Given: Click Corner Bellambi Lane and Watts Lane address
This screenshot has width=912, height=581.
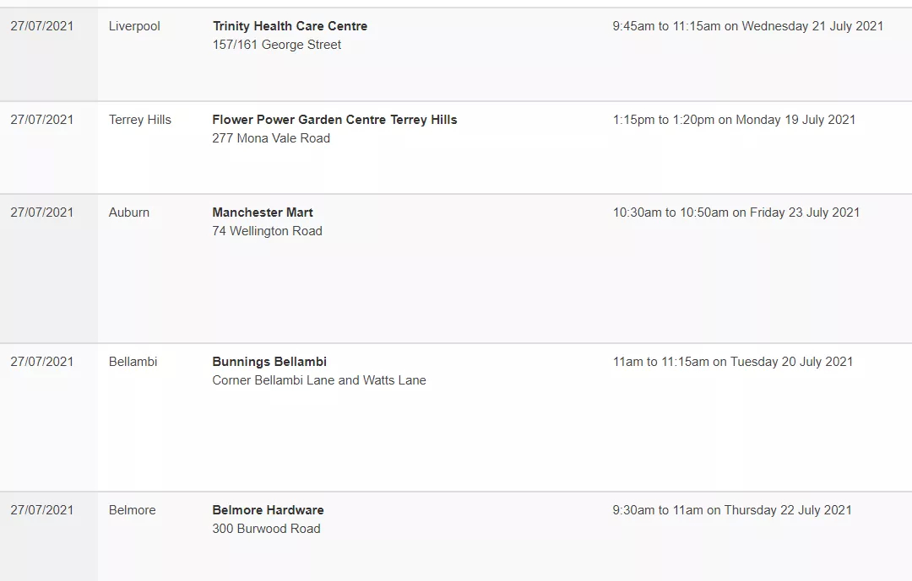Looking at the screenshot, I should pyautogui.click(x=318, y=380).
